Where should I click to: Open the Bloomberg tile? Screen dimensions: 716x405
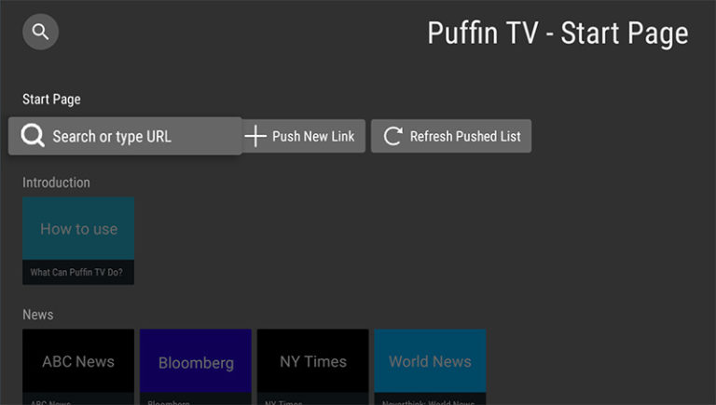tap(196, 367)
